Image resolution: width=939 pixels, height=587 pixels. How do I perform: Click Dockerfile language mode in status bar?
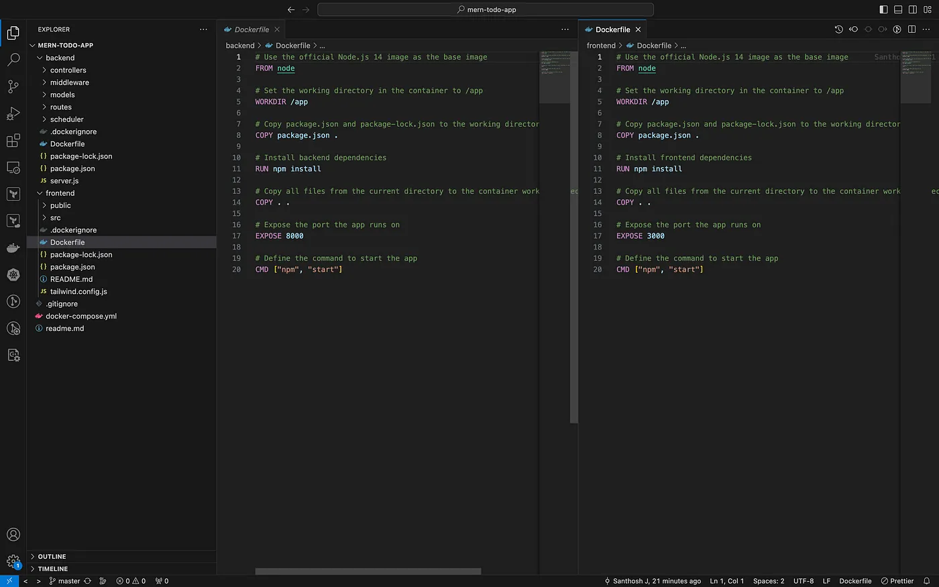tap(855, 581)
